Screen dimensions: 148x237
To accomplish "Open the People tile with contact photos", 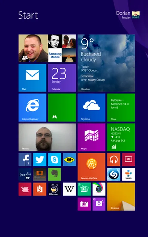I will pyautogui.click(x=47, y=48).
